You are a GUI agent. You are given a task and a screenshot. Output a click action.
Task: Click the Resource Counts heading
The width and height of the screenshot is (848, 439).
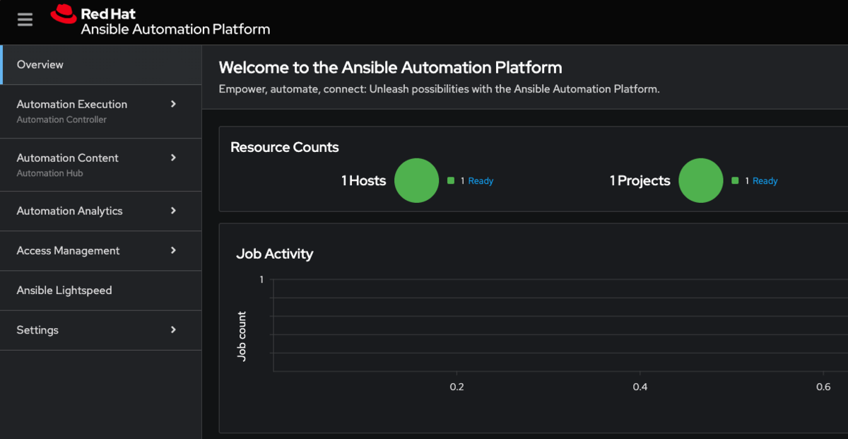[x=285, y=147]
